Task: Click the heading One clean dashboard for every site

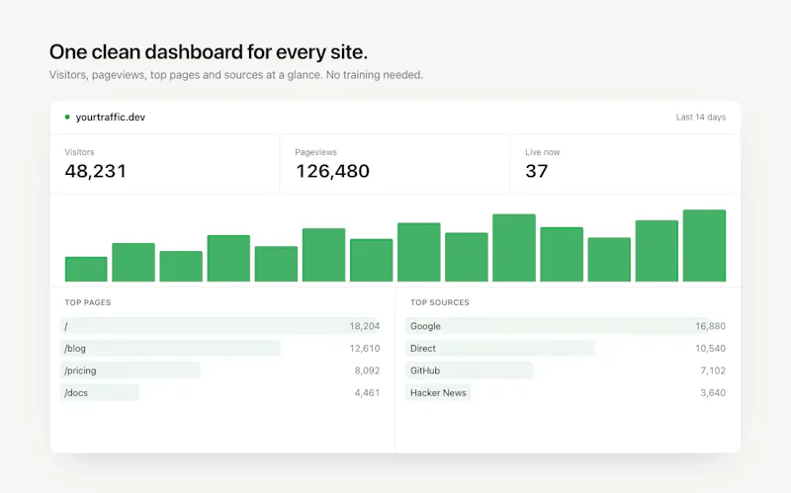Action: (x=209, y=52)
